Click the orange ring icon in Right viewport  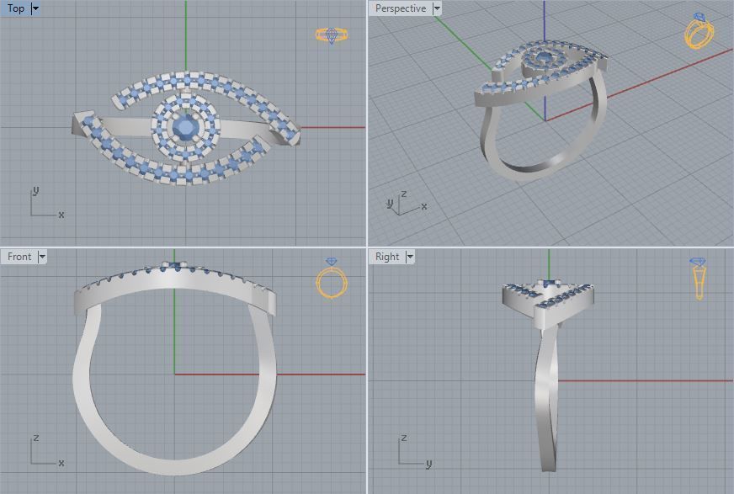click(699, 279)
